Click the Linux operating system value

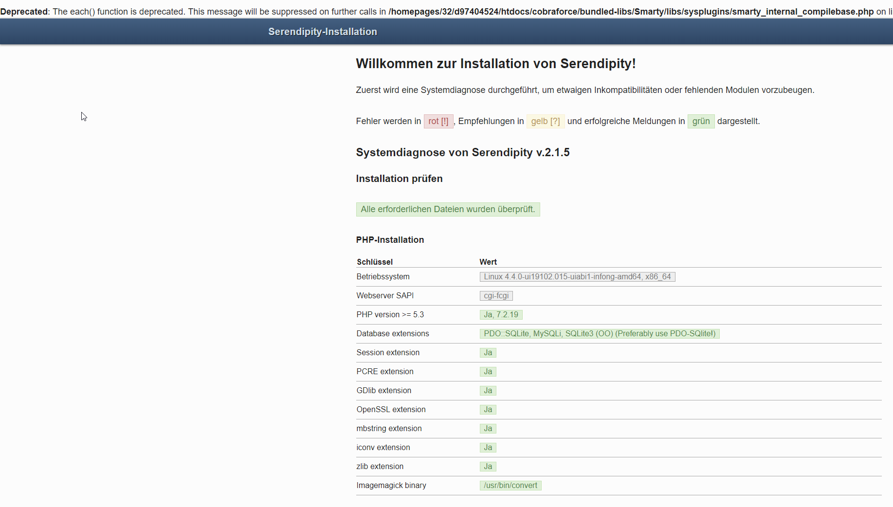(x=577, y=276)
